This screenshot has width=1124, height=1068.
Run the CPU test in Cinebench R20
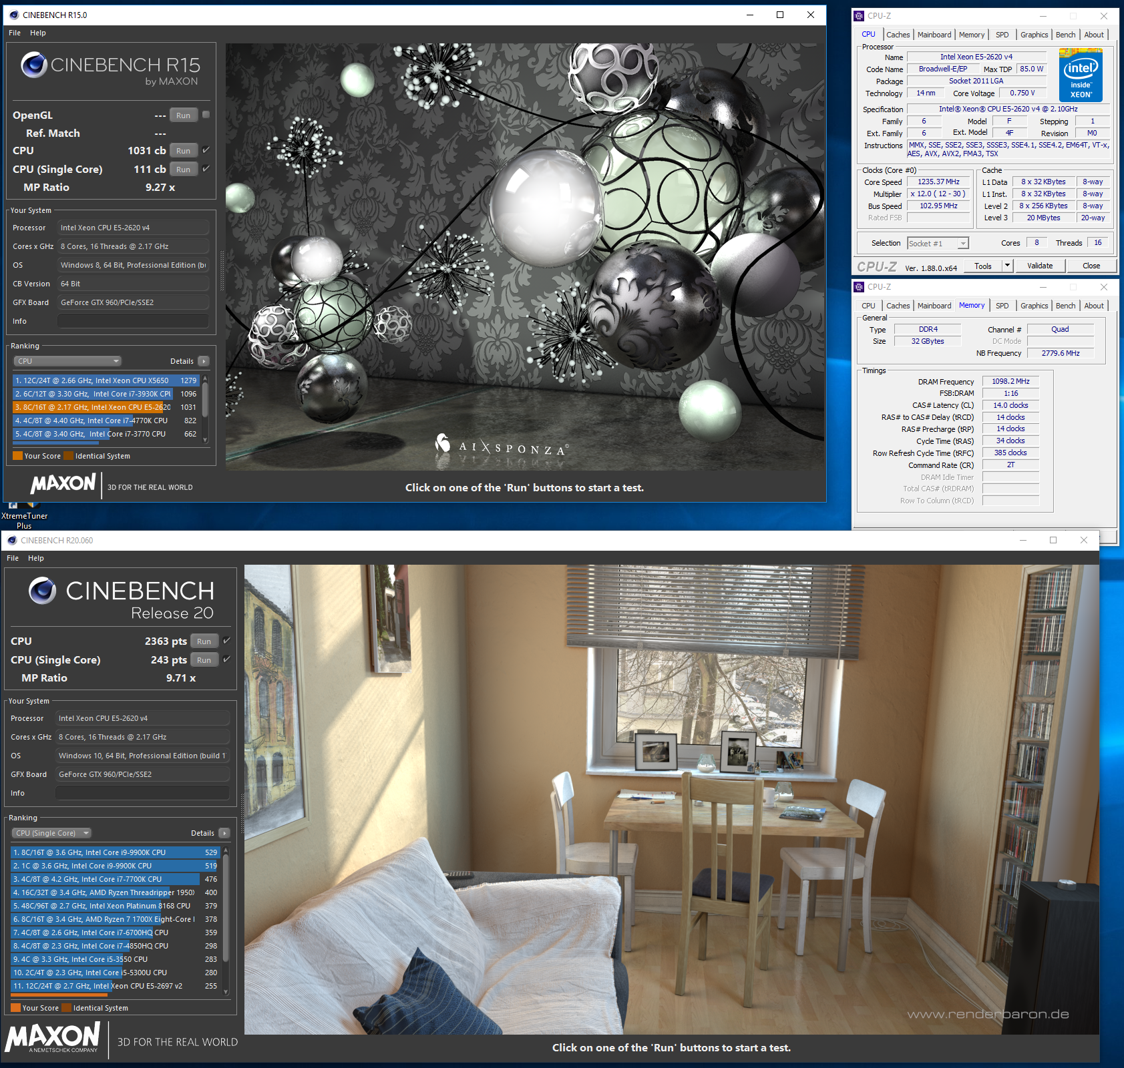coord(204,641)
